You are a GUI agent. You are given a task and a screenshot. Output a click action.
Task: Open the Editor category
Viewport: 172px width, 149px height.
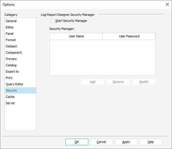click(10, 27)
